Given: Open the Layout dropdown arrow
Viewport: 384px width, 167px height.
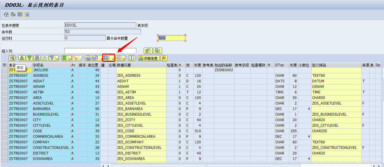Looking at the screenshot, I should (x=124, y=59).
